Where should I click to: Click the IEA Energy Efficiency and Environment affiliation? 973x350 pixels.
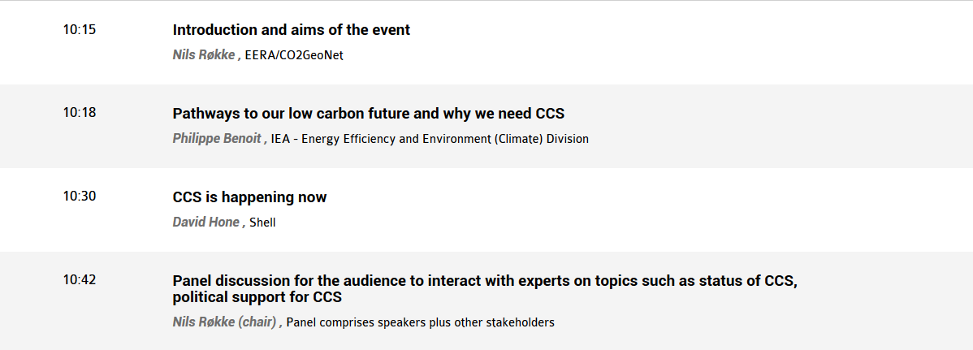click(x=430, y=139)
